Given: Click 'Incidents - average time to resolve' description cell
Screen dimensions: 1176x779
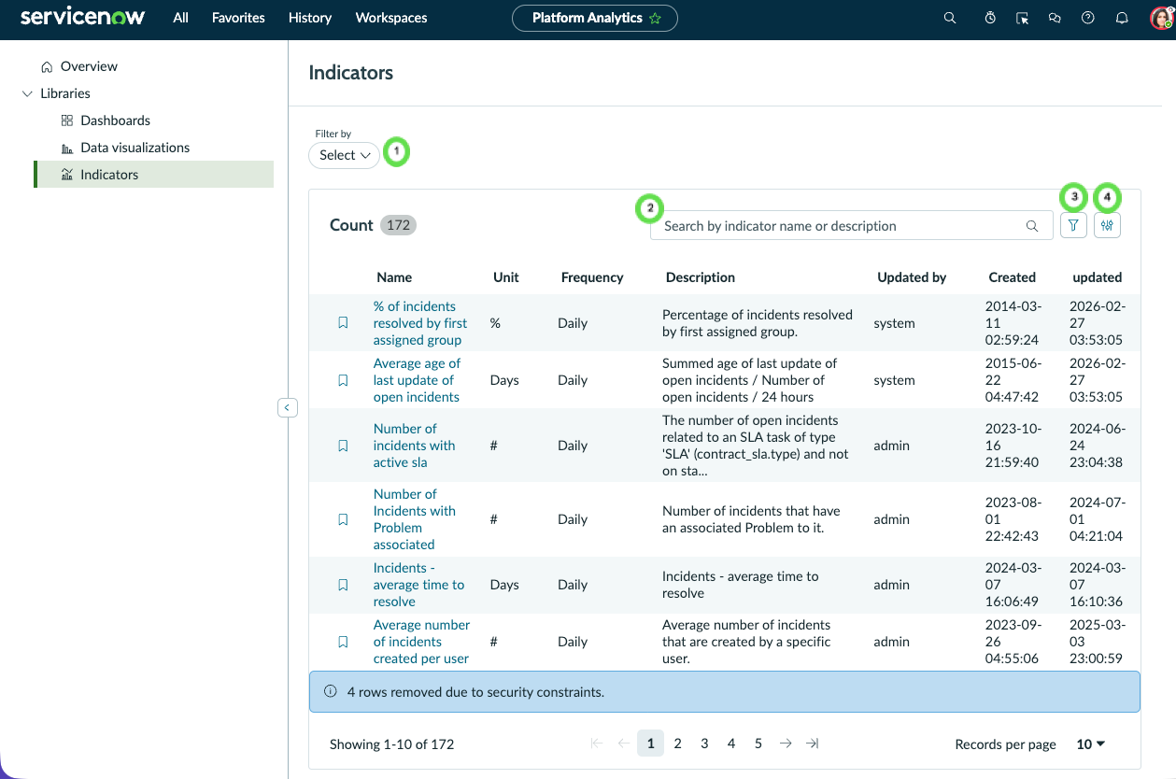Looking at the screenshot, I should point(741,585).
